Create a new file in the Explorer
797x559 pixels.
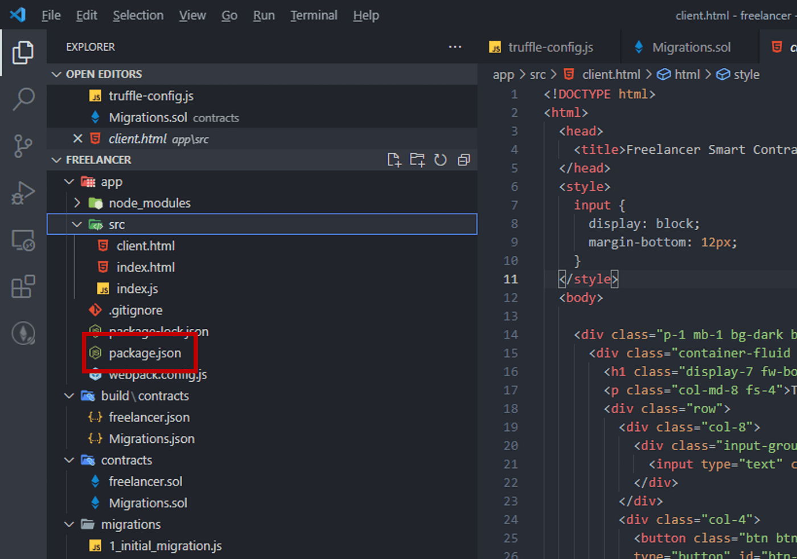point(394,160)
